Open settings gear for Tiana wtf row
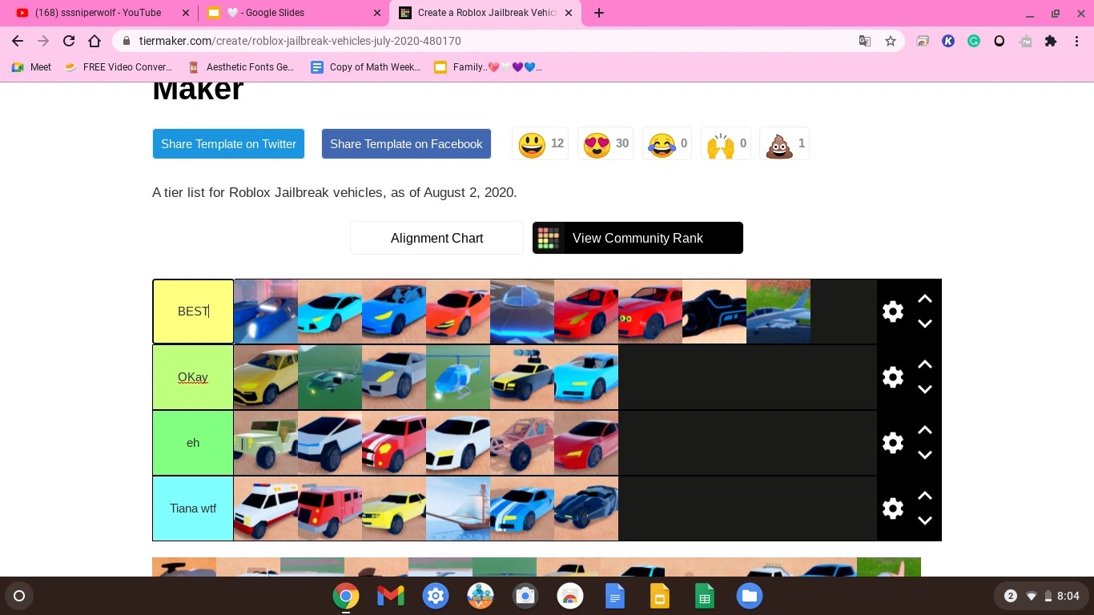This screenshot has width=1094, height=615. [x=893, y=508]
